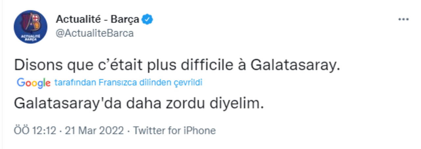Open the Actualité - Barça profile picture
The height and width of the screenshot is (149, 421).
[x=30, y=27]
